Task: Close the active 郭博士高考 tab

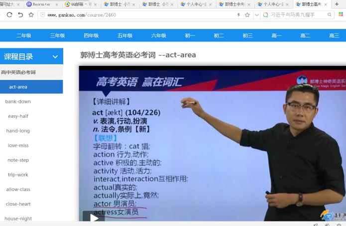Action: (x=326, y=4)
